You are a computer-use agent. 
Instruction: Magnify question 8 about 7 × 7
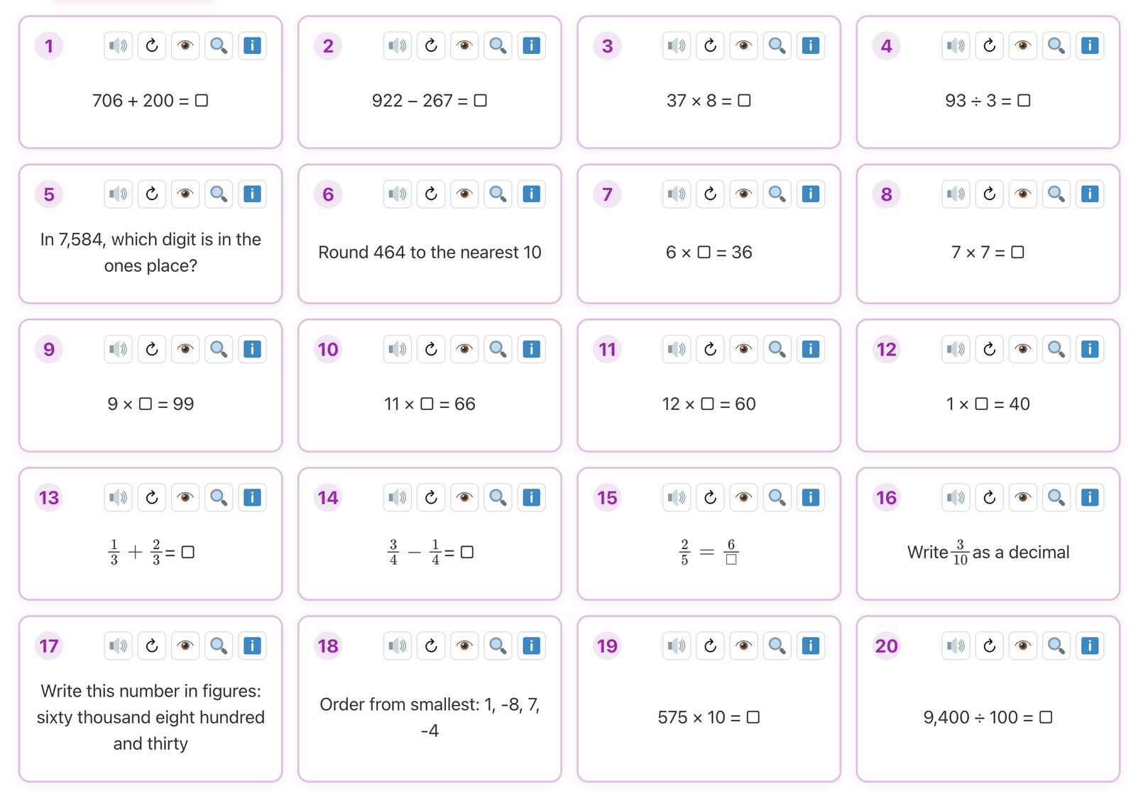[x=1056, y=194]
